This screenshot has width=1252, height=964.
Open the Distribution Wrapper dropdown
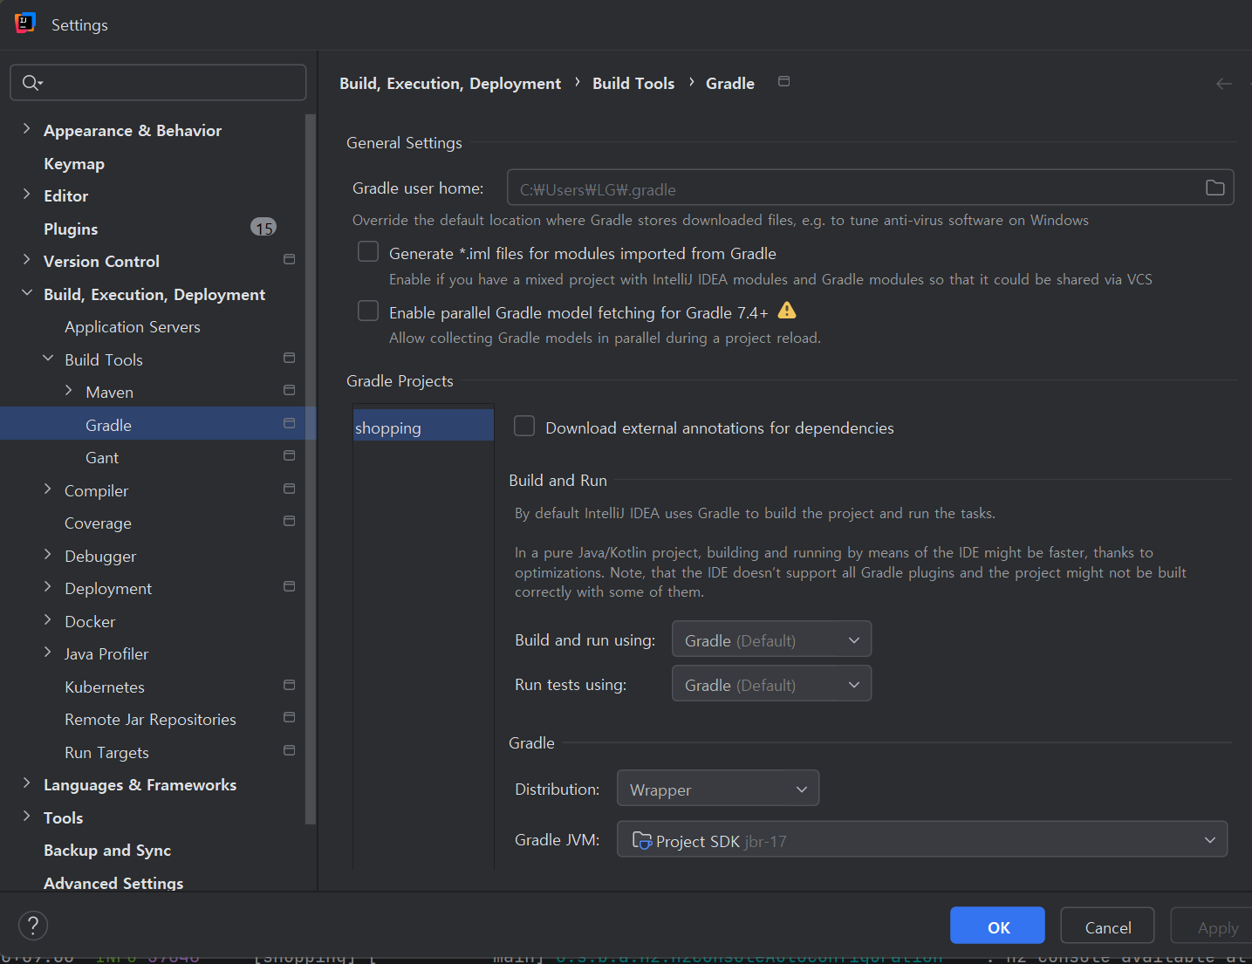[718, 788]
